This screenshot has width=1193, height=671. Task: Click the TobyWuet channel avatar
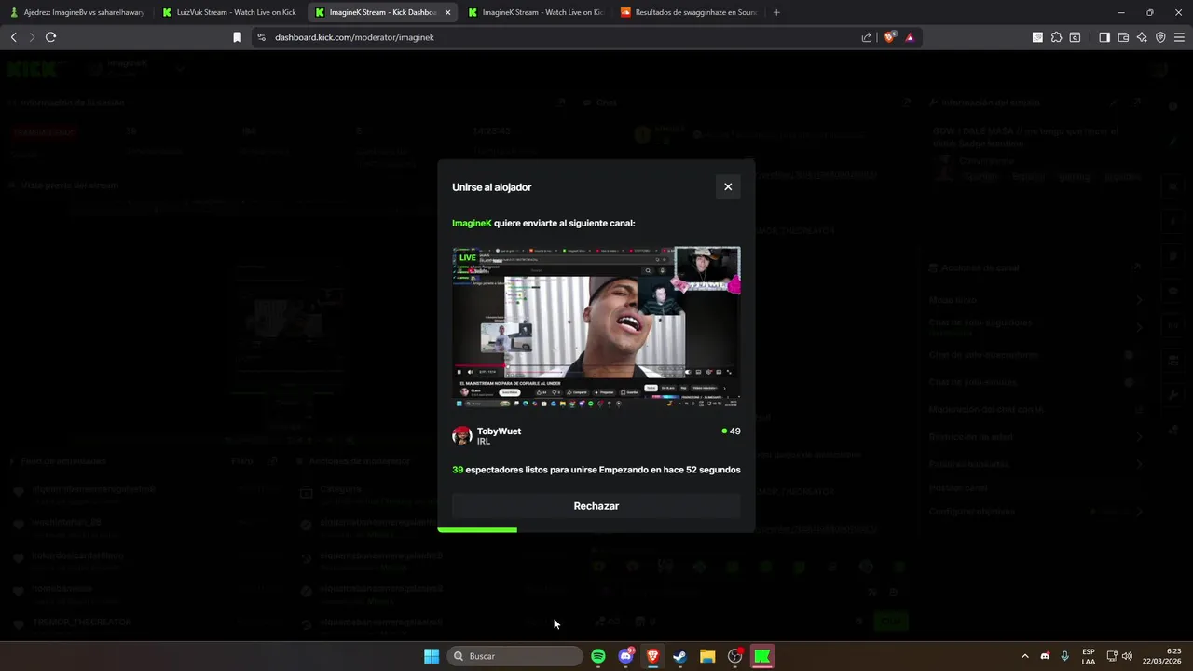462,436
